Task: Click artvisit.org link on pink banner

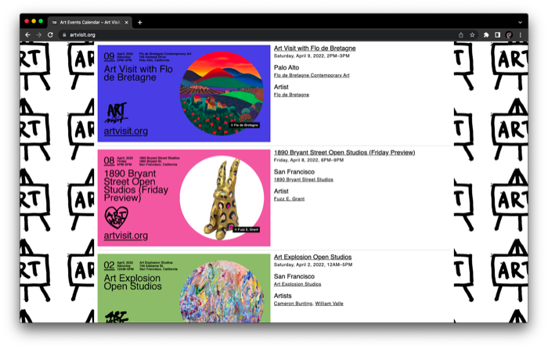Action: click(126, 236)
